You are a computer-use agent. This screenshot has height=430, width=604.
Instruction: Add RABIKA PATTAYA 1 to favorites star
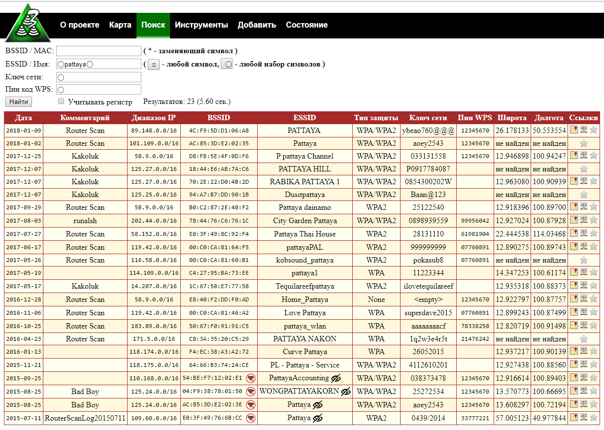[x=594, y=181]
